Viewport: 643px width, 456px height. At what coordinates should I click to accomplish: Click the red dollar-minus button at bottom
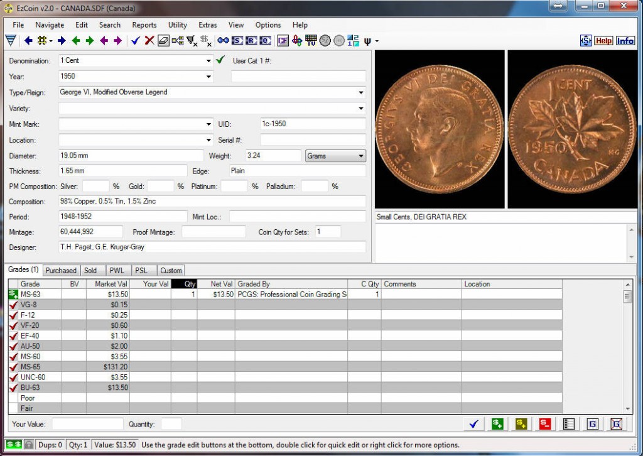pos(545,424)
